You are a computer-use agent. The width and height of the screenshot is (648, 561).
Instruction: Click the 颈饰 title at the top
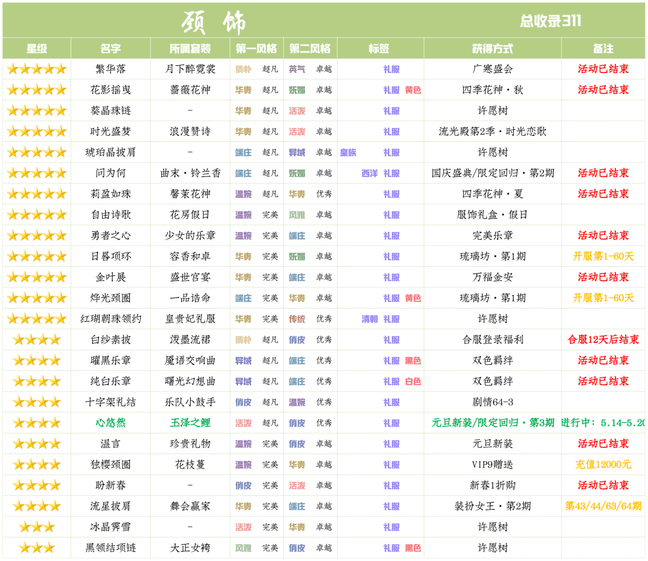202,19
